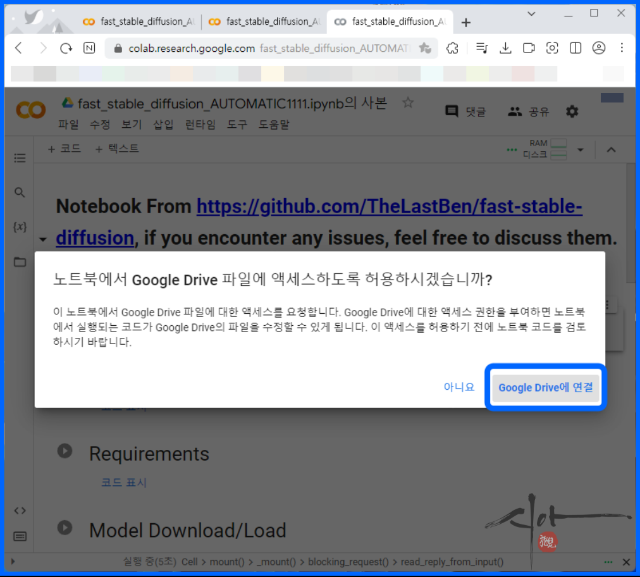Viewport: 640px width, 577px height.
Task: Open the 도구 menu
Action: pos(237,124)
